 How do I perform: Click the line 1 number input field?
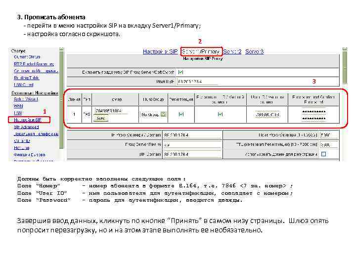coord(111,111)
